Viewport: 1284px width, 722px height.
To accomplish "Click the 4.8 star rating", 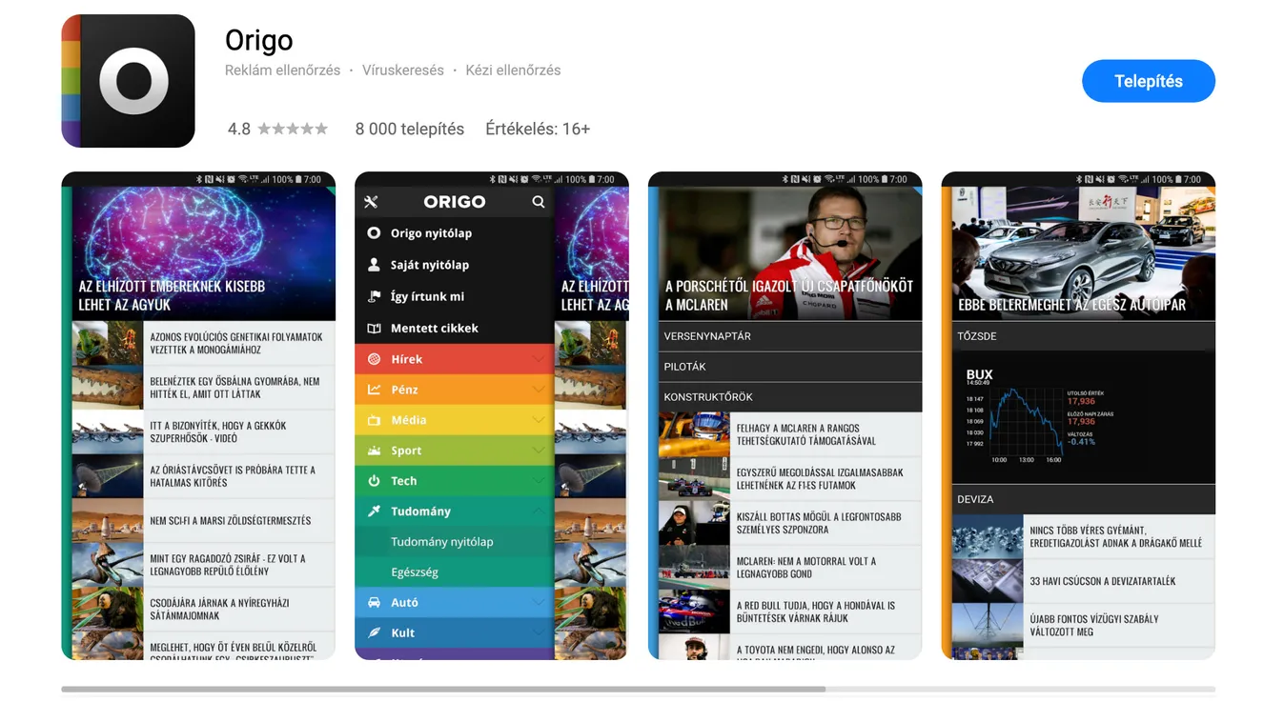I will 277,129.
